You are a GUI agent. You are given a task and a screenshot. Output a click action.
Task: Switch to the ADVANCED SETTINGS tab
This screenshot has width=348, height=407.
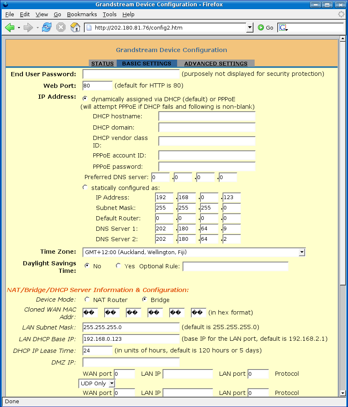216,64
